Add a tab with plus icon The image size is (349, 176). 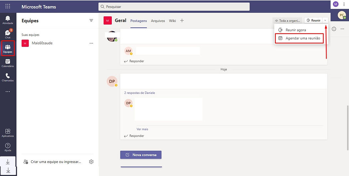182,21
